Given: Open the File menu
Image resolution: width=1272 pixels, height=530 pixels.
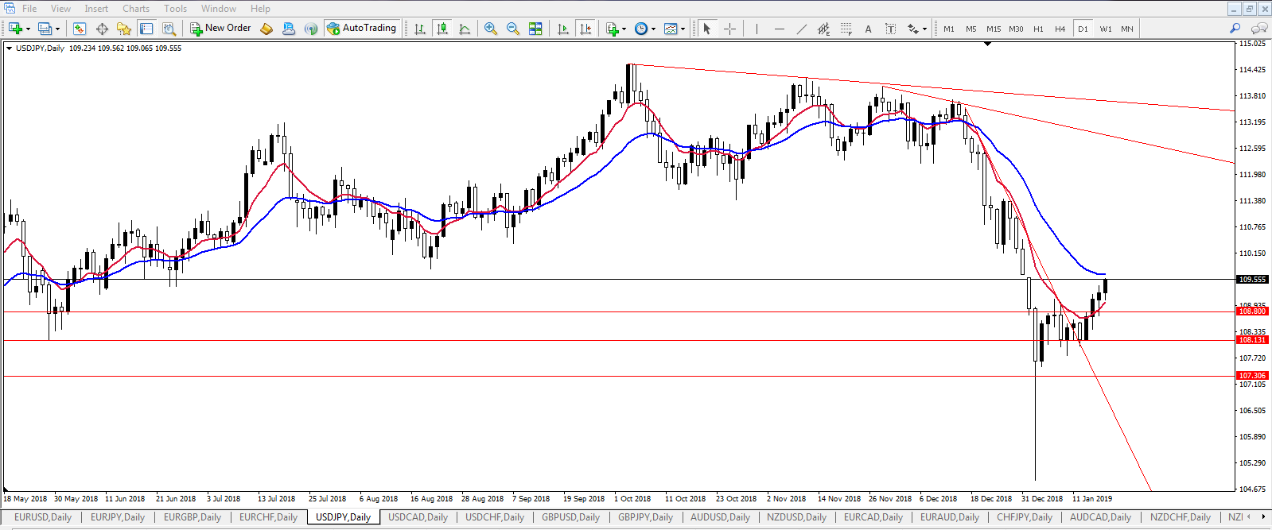Looking at the screenshot, I should [29, 9].
